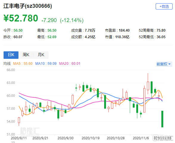Select the latest large green candlestick

(x=162, y=119)
